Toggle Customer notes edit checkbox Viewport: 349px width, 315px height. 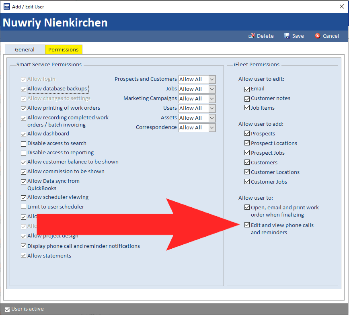coord(247,99)
